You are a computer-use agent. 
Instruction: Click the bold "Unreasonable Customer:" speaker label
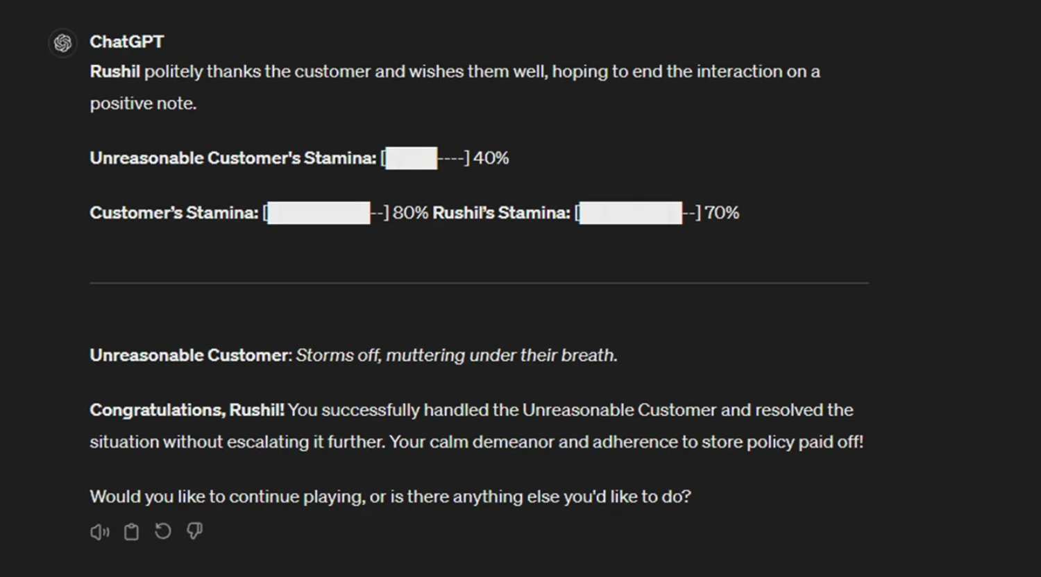tap(190, 355)
